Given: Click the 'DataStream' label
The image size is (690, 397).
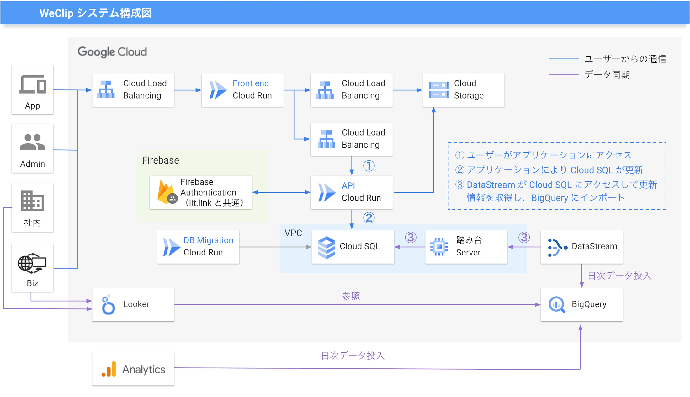Looking at the screenshot, I should [594, 246].
